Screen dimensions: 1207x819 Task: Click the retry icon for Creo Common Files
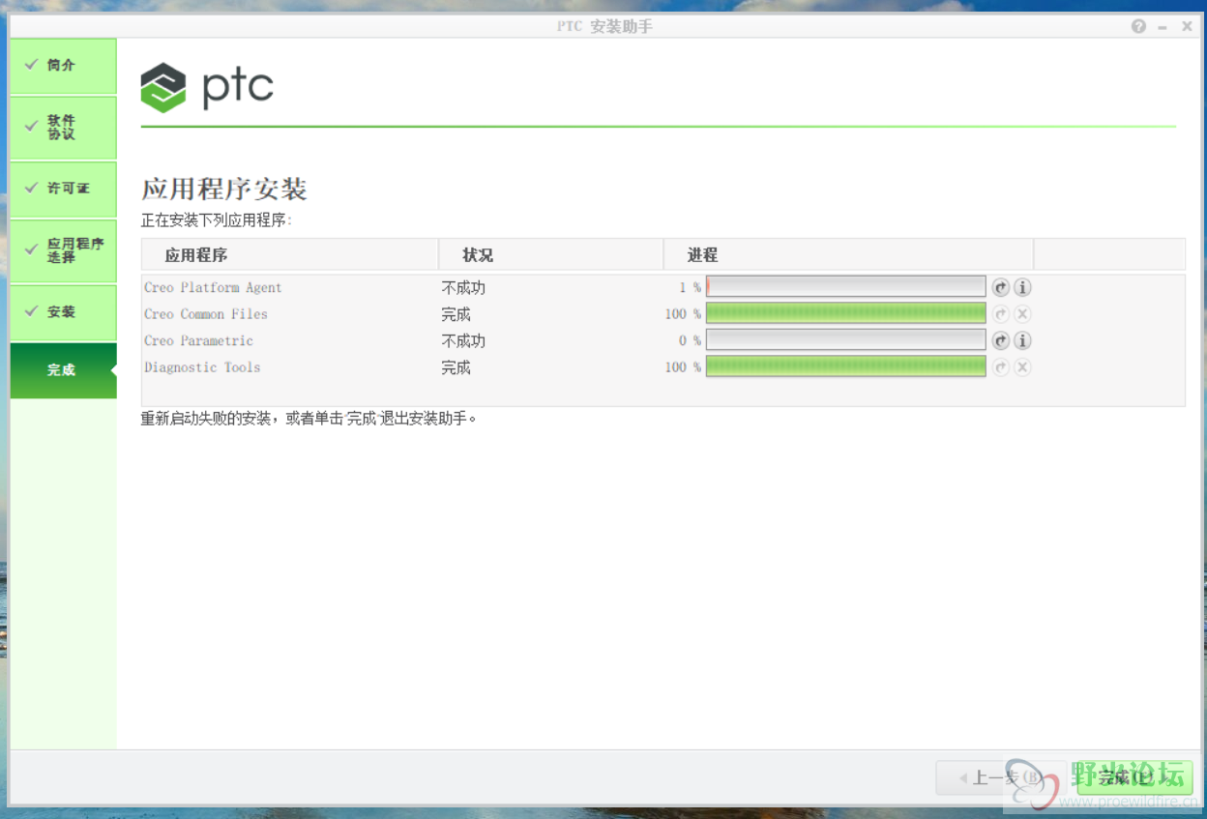click(1001, 313)
